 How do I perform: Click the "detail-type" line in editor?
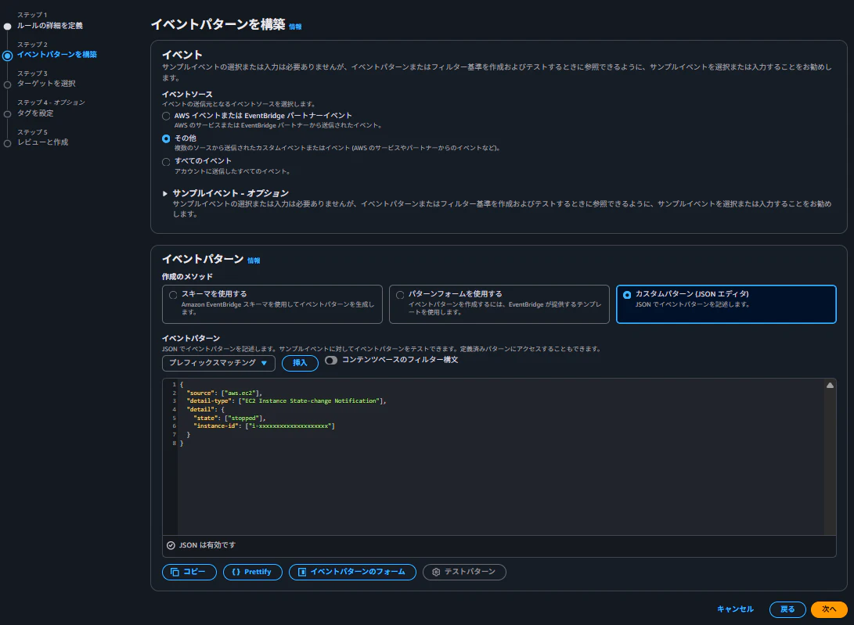(286, 401)
